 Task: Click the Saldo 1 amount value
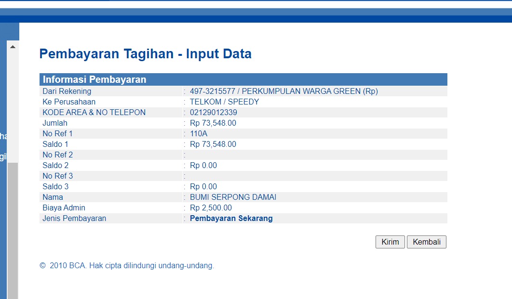tap(213, 144)
